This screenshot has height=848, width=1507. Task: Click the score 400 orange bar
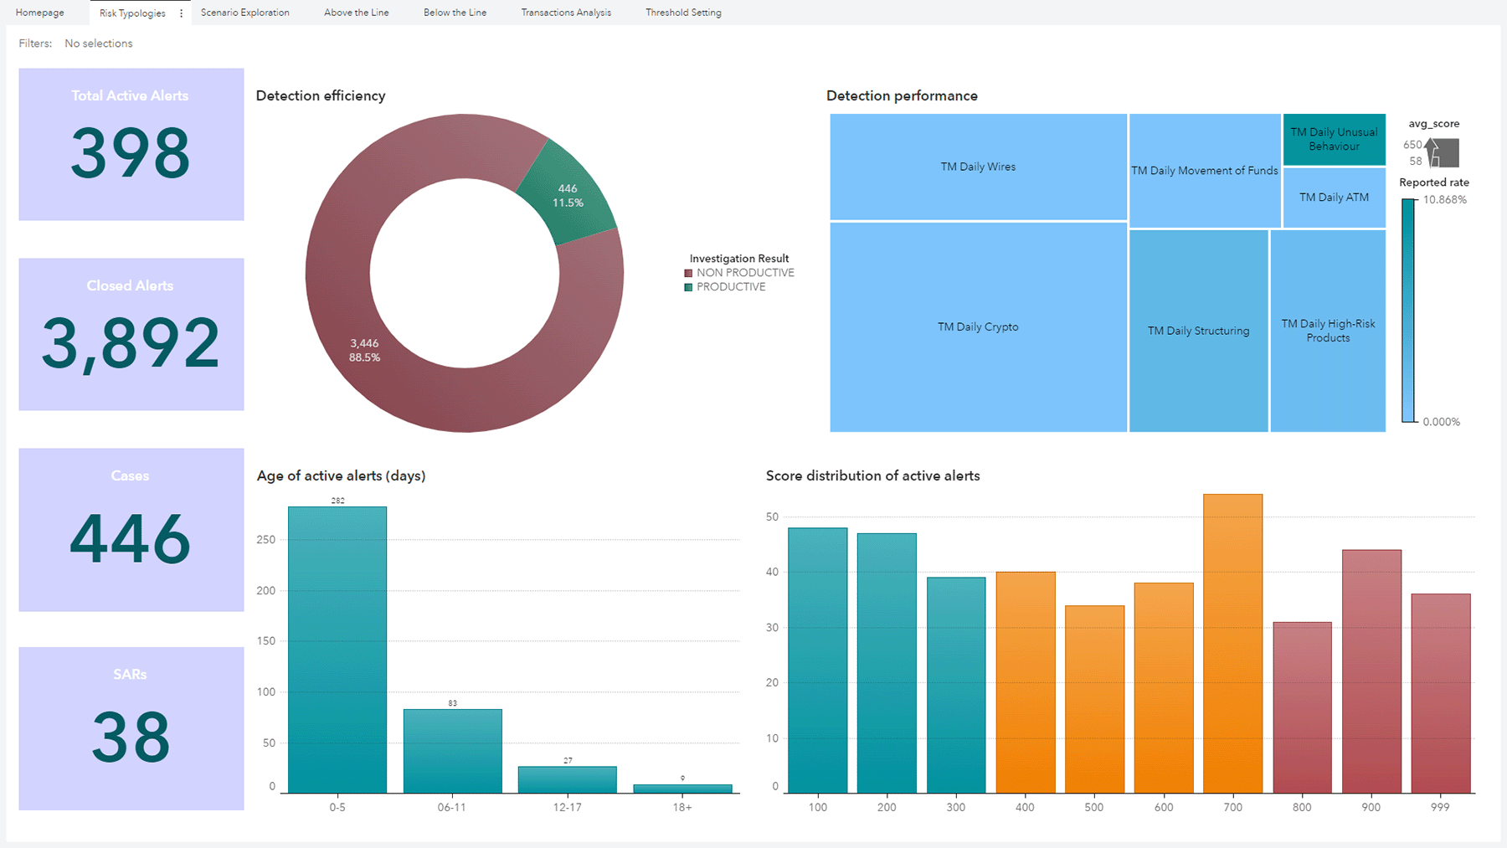pos(1026,682)
